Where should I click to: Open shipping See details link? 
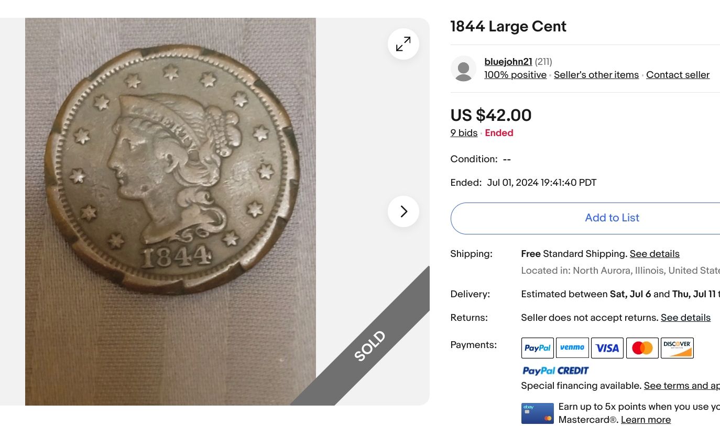(654, 254)
